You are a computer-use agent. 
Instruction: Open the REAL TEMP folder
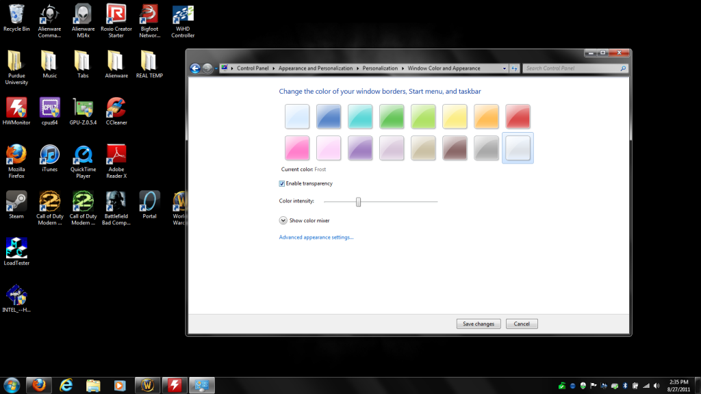coord(149,65)
